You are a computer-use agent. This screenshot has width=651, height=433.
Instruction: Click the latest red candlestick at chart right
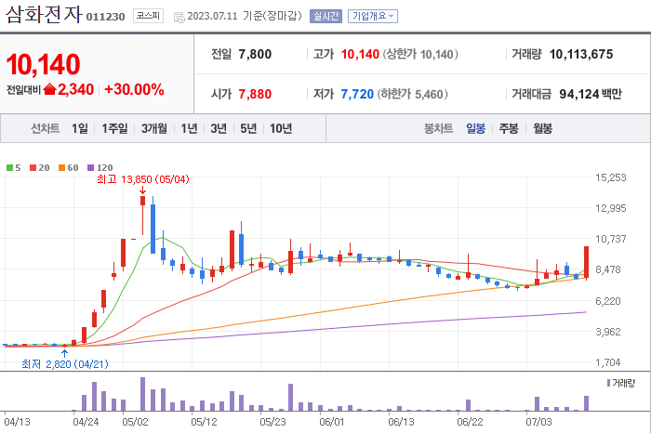click(x=586, y=263)
